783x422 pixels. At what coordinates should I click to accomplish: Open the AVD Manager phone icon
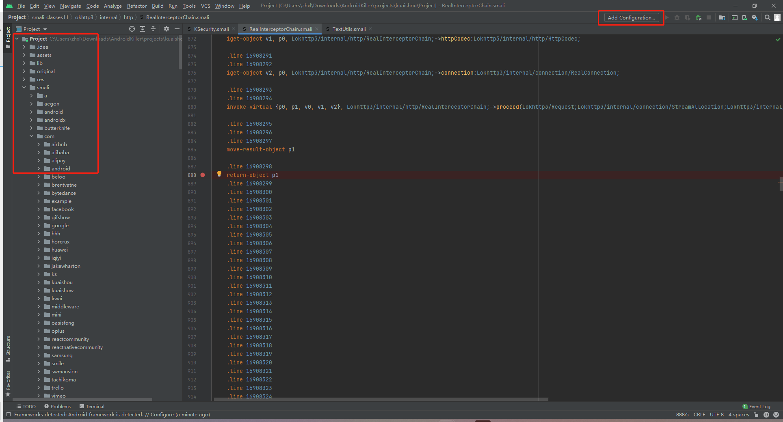tap(744, 17)
